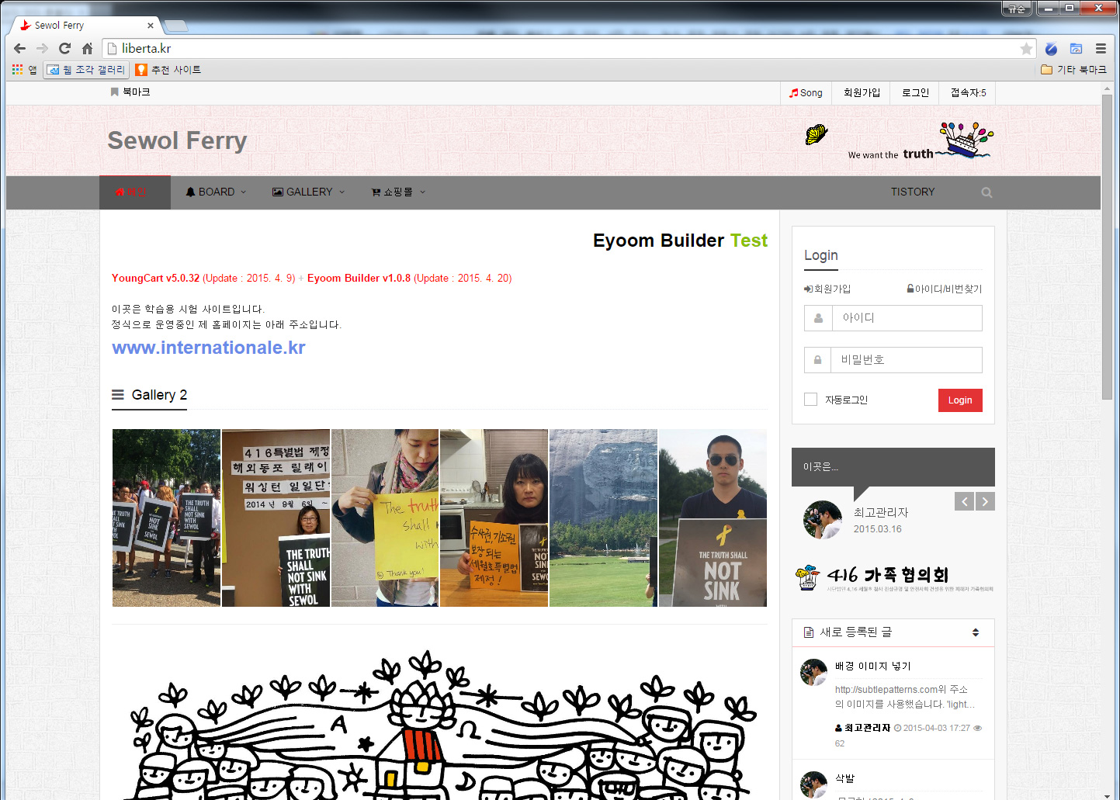
Task: Click the 최고관리자 avatar in 이곳은 box
Action: [823, 520]
